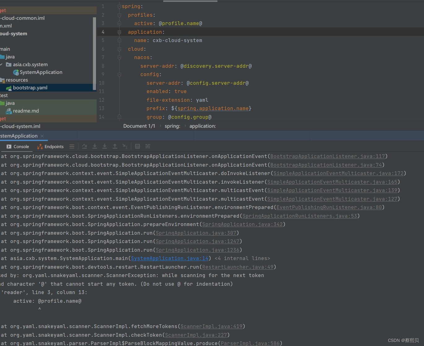
Task: Switch to the Console tab
Action: (x=18, y=147)
